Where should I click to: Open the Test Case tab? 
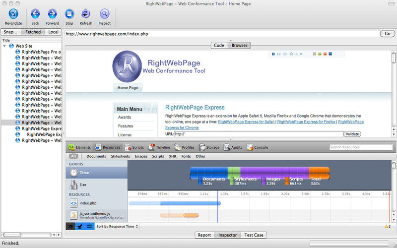pyautogui.click(x=254, y=235)
